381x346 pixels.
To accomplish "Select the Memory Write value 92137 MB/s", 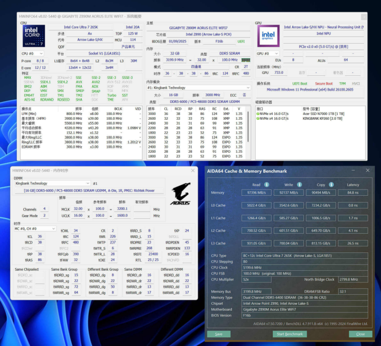I will 289,193.
